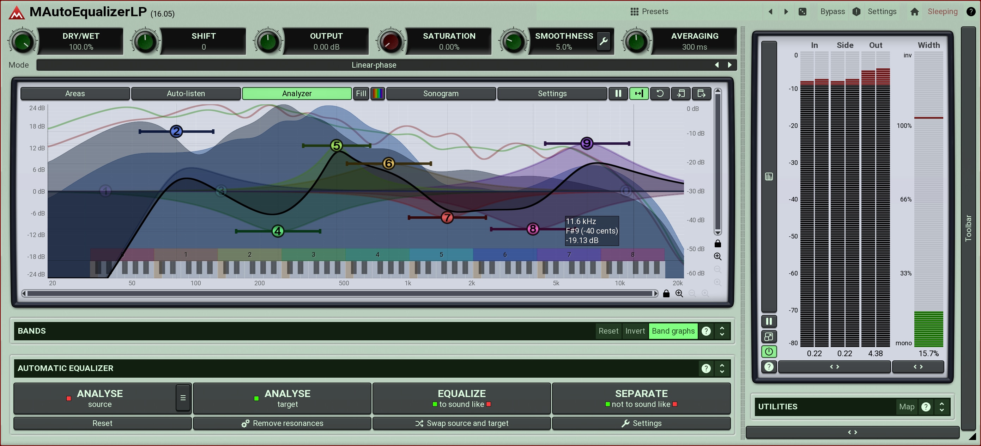
Task: Open the vertical Toolbar strip
Action: (968, 228)
